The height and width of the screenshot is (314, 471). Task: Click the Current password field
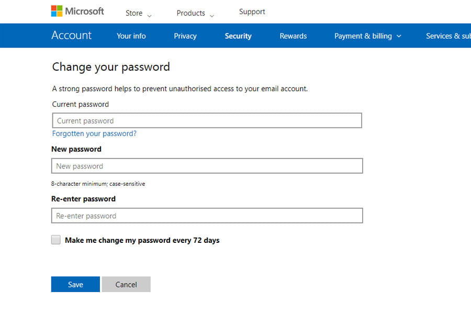tap(207, 121)
